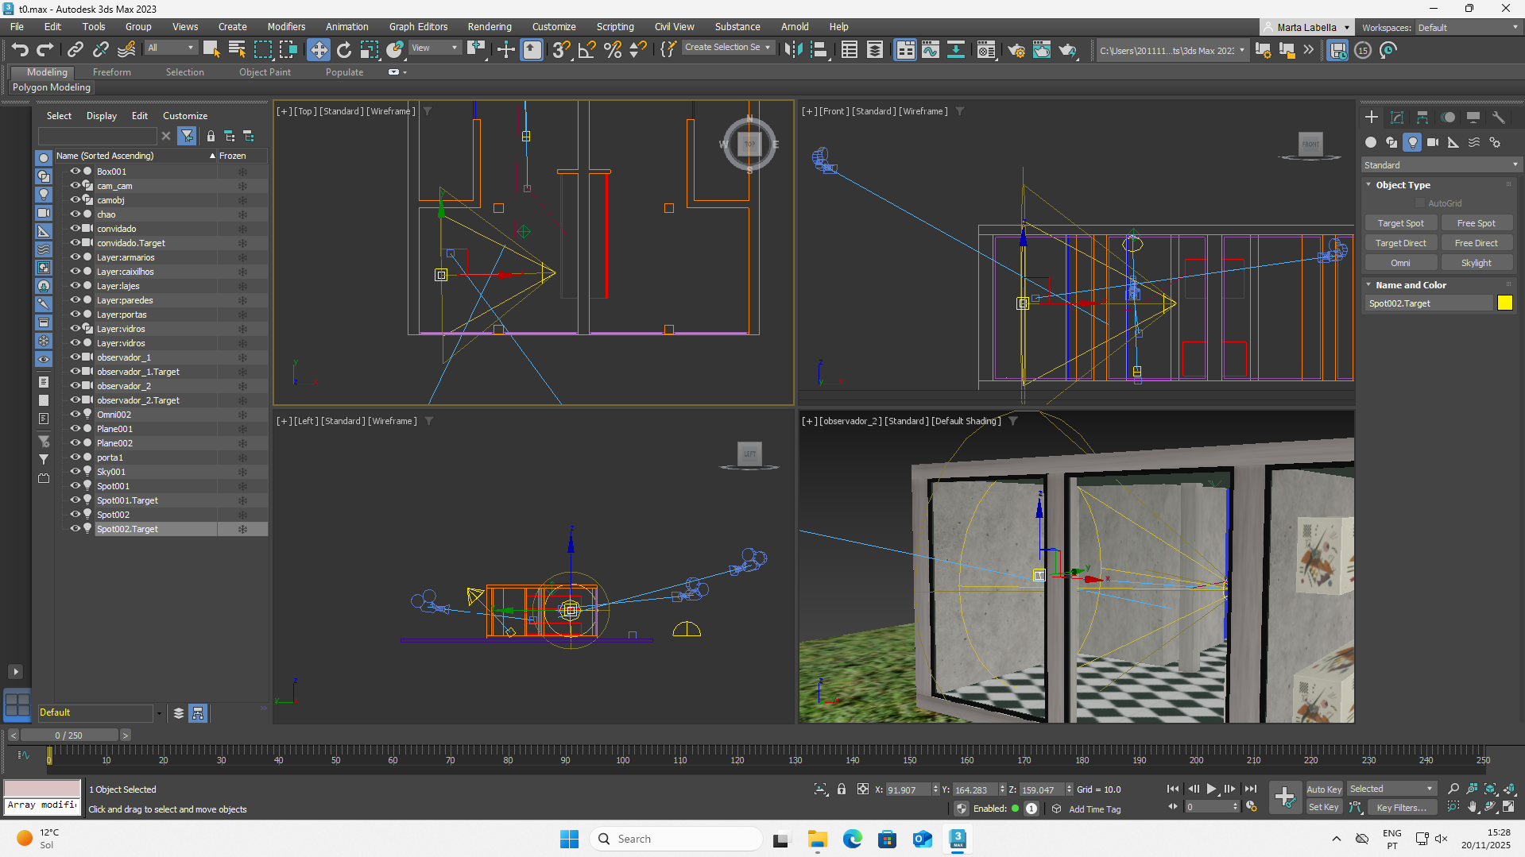
Task: Click the Play Animation button
Action: (1211, 789)
